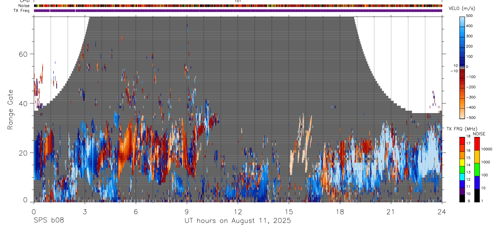497x229 pixels.
Task: Click the UT hour '3' tick label
Action: [x=85, y=212]
